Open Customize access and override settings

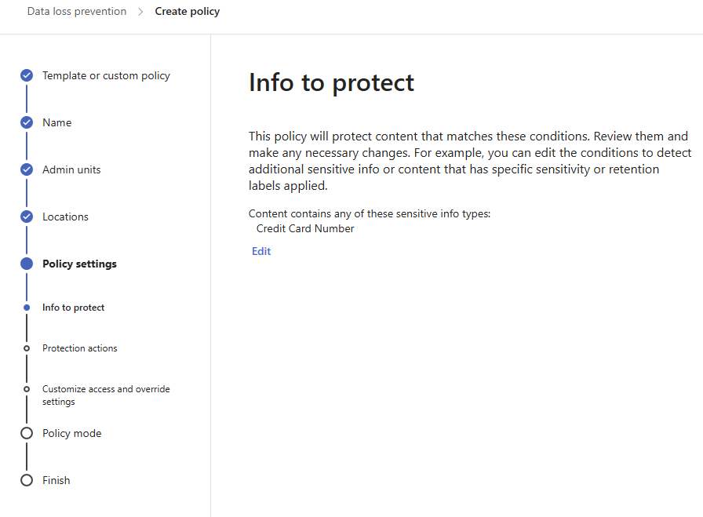(x=106, y=395)
